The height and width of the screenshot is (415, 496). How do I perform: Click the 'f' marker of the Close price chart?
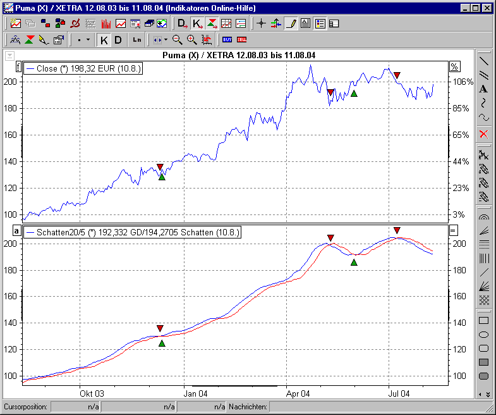[18, 67]
